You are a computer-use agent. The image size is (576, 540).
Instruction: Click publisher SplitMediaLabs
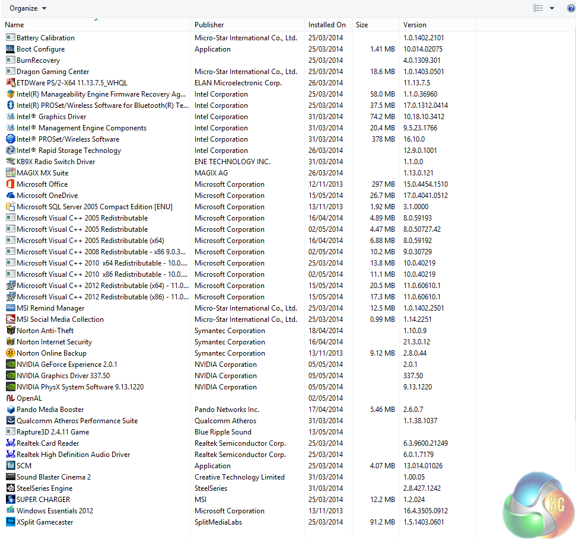(x=218, y=522)
